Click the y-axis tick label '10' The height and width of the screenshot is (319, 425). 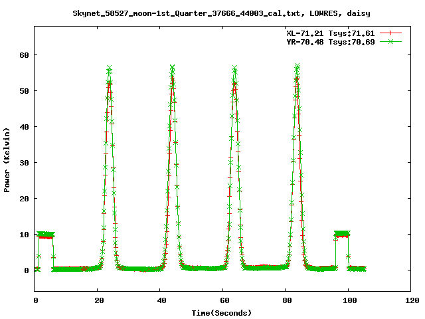(24, 235)
